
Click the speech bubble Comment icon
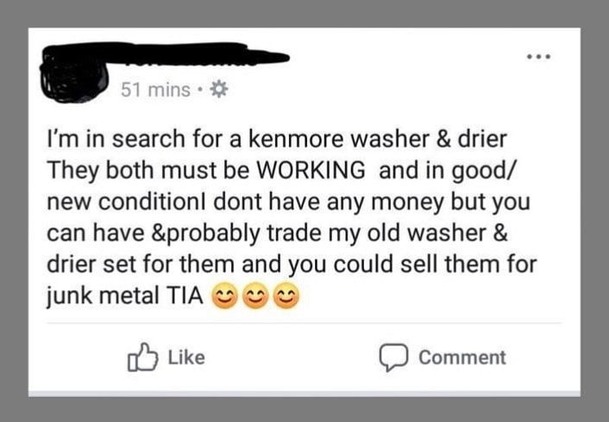tap(393, 357)
